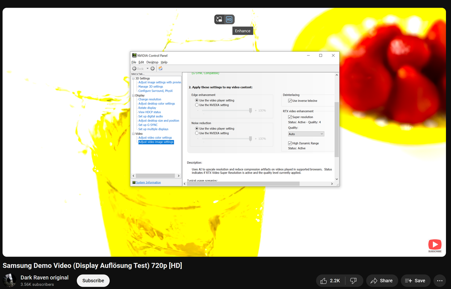Select Noise reduction NVIDIA setting
The height and width of the screenshot is (289, 451).
197,133
